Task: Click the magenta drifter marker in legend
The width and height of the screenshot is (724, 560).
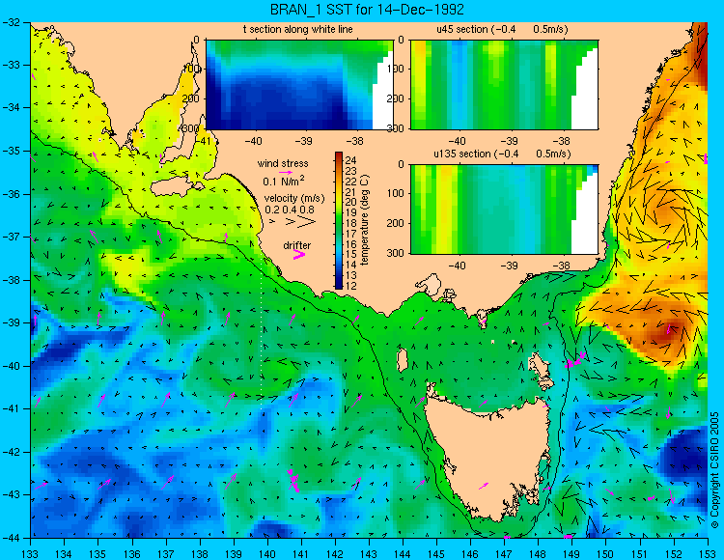Action: [298, 254]
